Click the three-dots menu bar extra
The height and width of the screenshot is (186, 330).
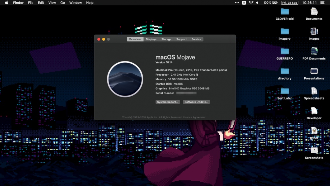237,3
